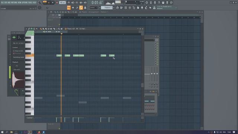The image size is (238, 134).
Task: Toggle wait for input recording
Action: tap(73, 3)
